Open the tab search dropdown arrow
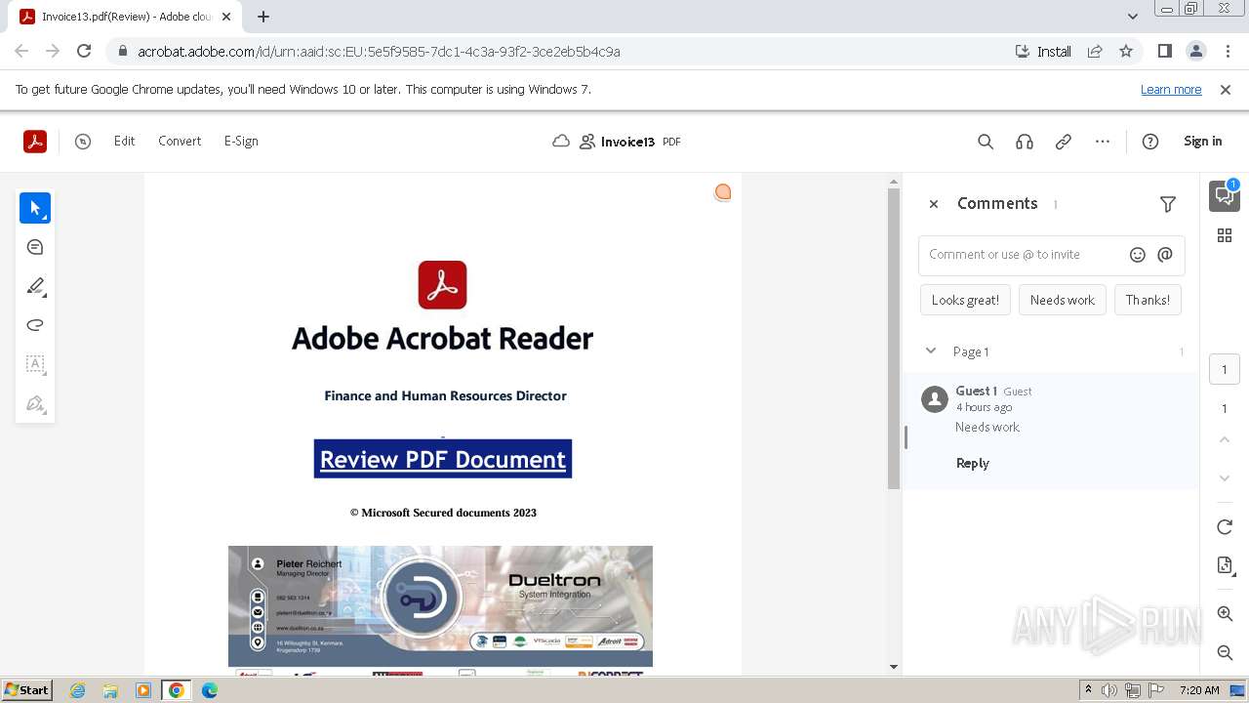Image resolution: width=1249 pixels, height=703 pixels. [x=1132, y=17]
